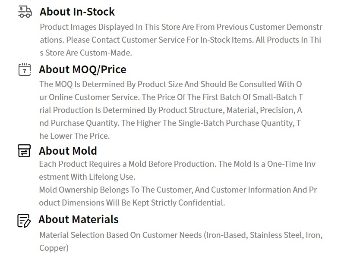Click the 'Material Selection Based On Customer Needs' line
The image size is (341, 265).
click(x=181, y=235)
